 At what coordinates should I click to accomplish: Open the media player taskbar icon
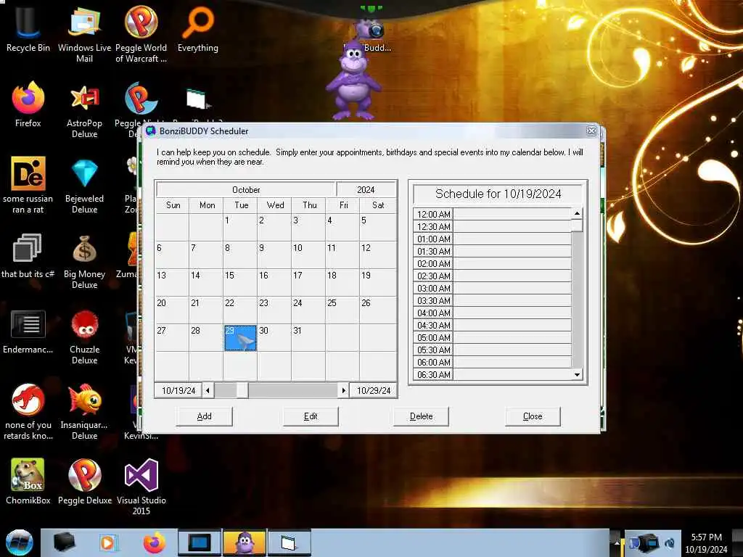point(108,542)
